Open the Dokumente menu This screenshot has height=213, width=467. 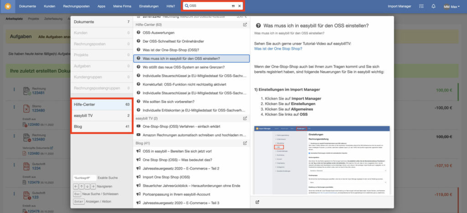28,6
